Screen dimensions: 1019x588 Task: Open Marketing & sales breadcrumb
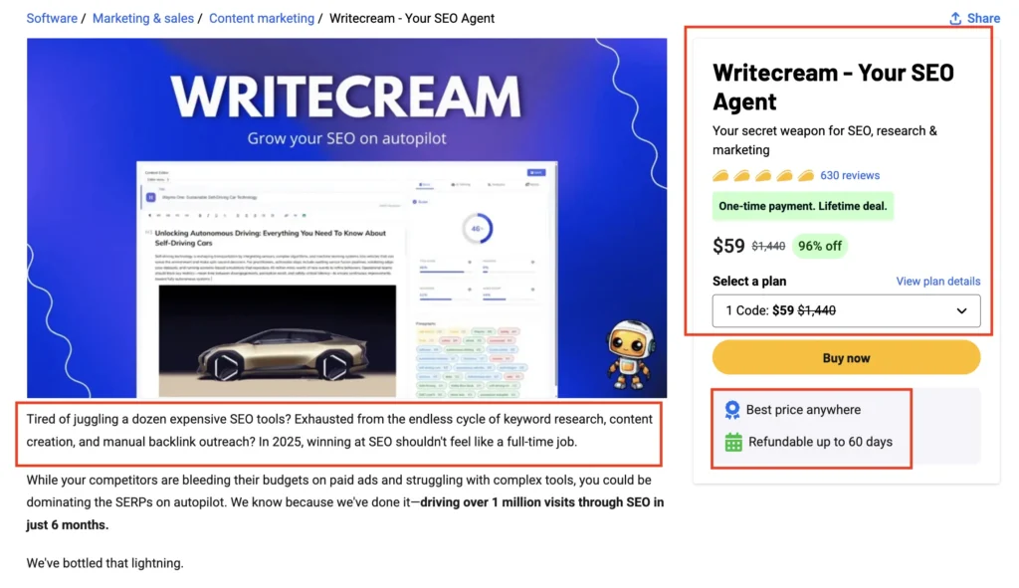pyautogui.click(x=143, y=18)
